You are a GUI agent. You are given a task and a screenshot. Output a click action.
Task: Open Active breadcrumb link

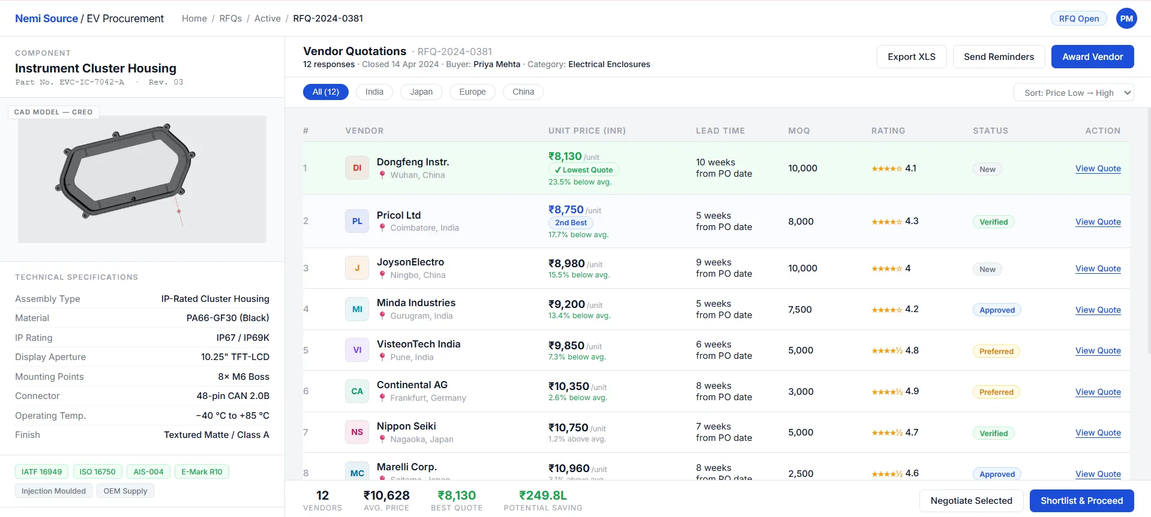click(x=268, y=19)
